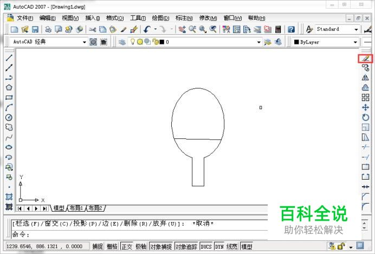Image resolution: width=375 pixels, height=254 pixels.
Task: Toggle 线宽 lineweight display
Action: coord(232,246)
